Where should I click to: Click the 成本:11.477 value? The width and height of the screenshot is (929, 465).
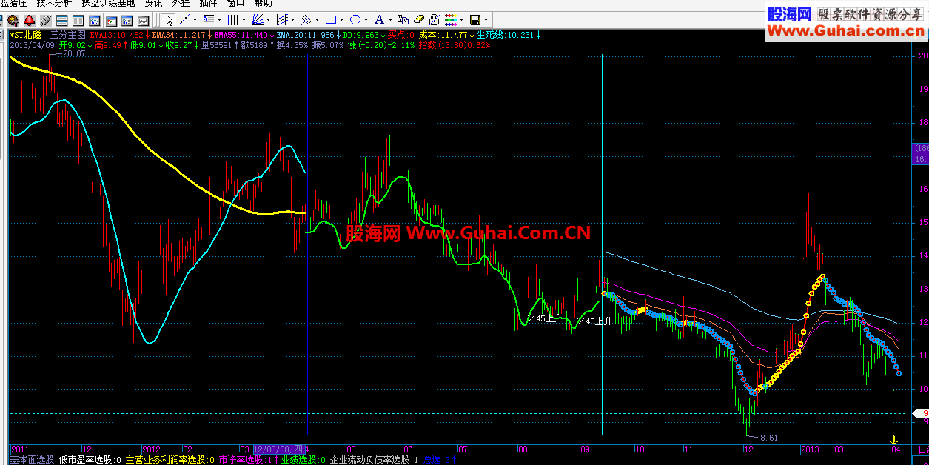pos(443,35)
